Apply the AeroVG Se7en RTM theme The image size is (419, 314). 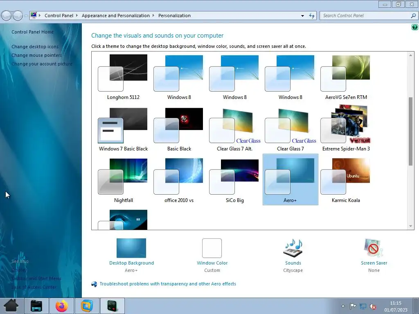pos(346,77)
